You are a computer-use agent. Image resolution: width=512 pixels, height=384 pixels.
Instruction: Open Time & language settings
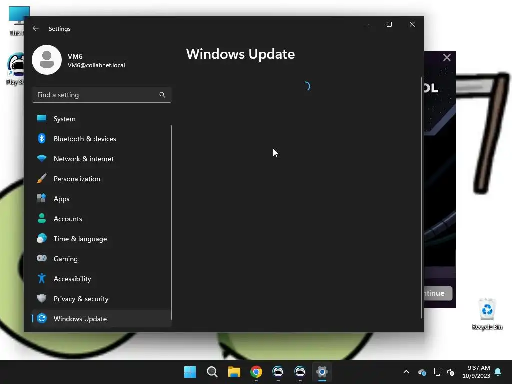coord(101,239)
